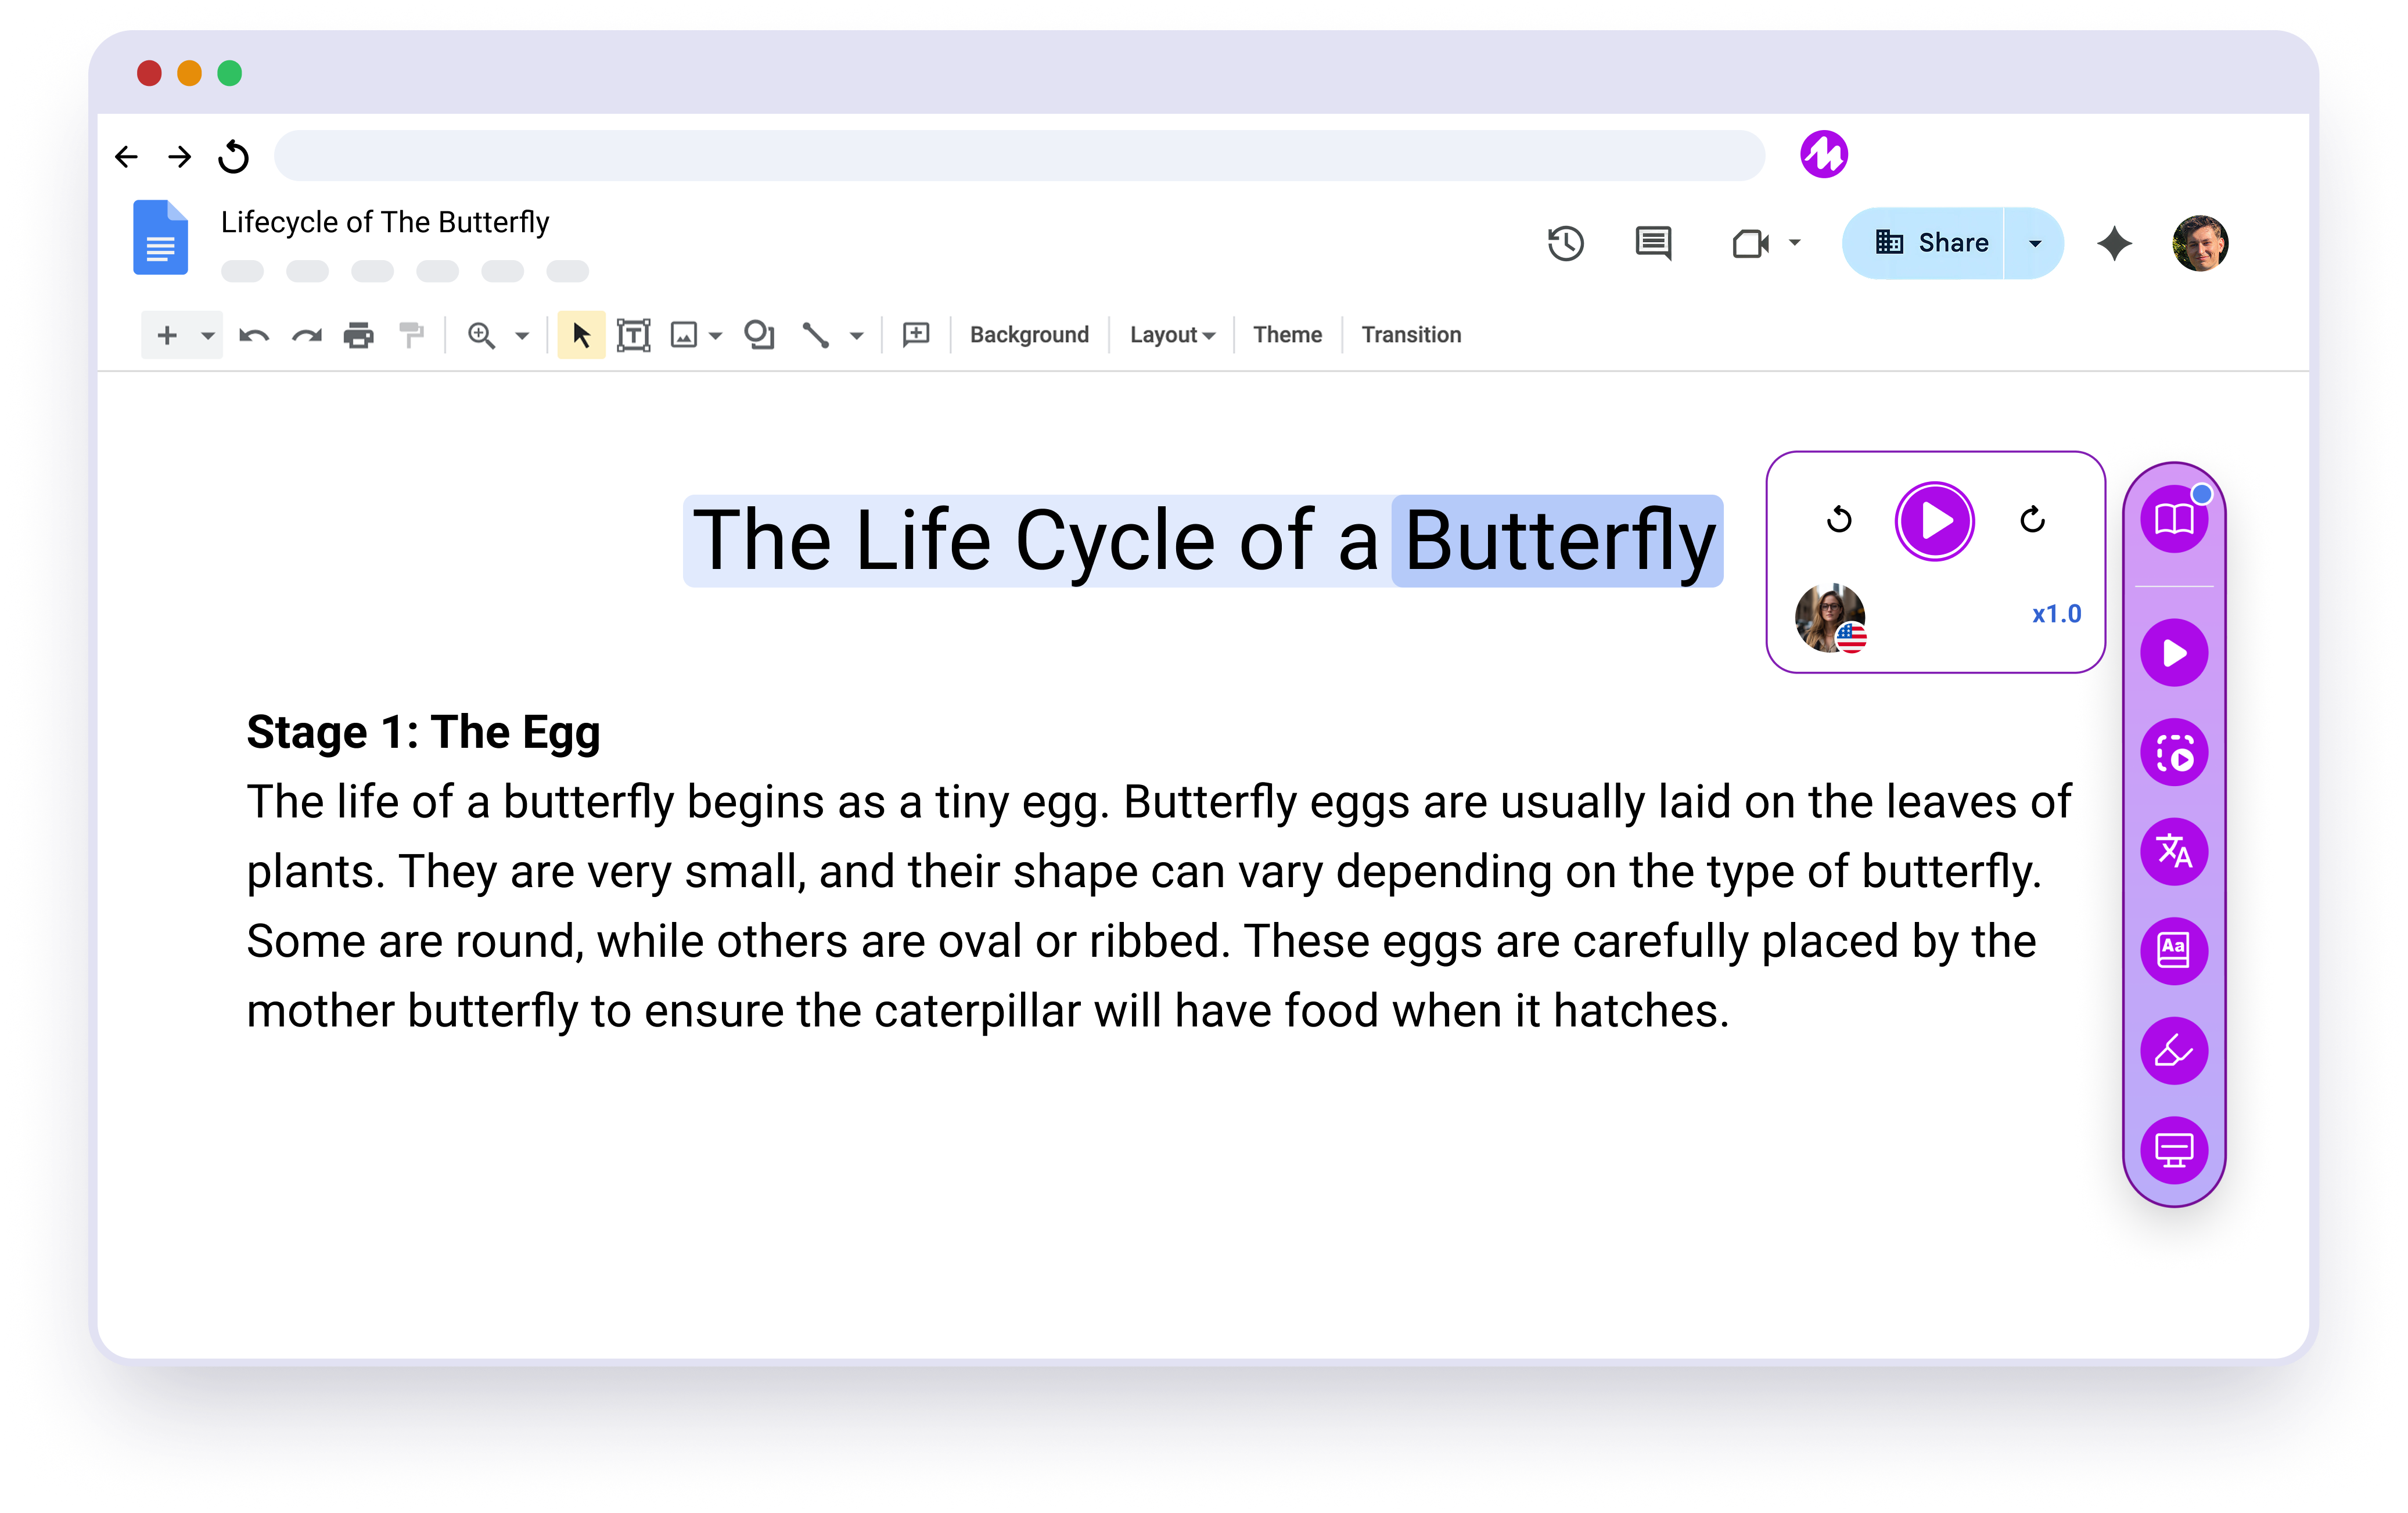The width and height of the screenshot is (2408, 1513).
Task: Open the picture dictionary sidebar icon
Action: click(2174, 950)
